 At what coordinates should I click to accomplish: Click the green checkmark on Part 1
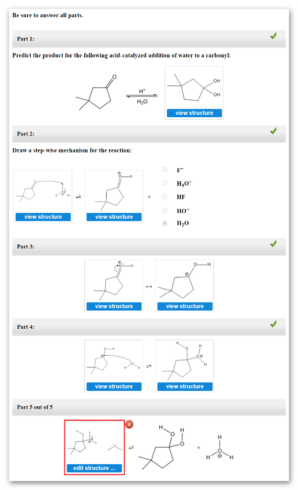pos(273,35)
